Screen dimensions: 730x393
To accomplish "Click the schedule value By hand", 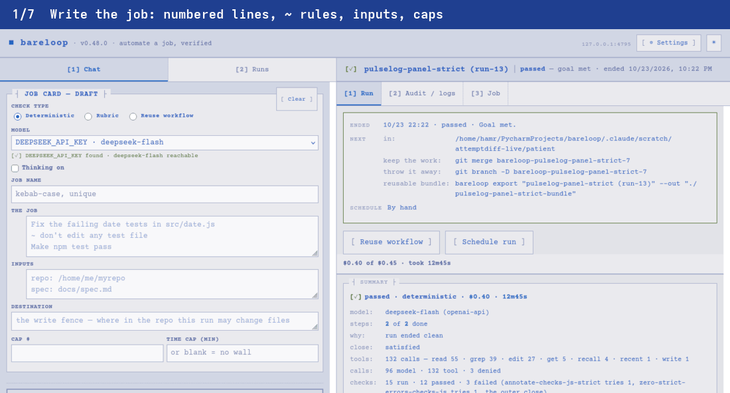I will pyautogui.click(x=402, y=207).
